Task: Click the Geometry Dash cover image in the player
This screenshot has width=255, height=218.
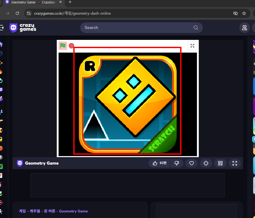Action: (128, 104)
